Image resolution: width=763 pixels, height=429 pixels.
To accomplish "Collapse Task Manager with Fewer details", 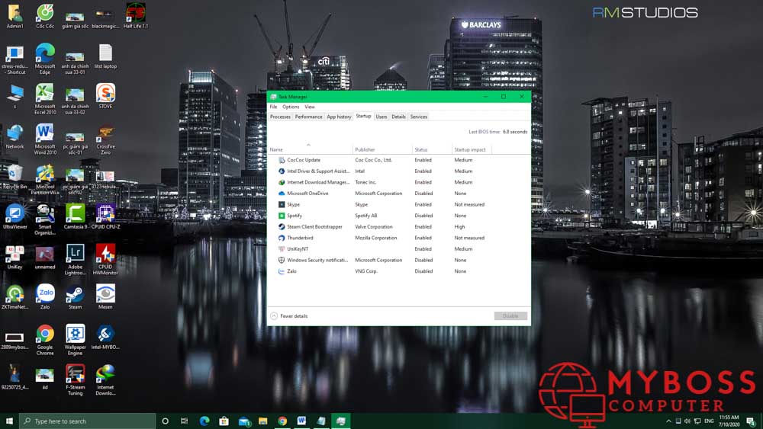I will tap(289, 316).
